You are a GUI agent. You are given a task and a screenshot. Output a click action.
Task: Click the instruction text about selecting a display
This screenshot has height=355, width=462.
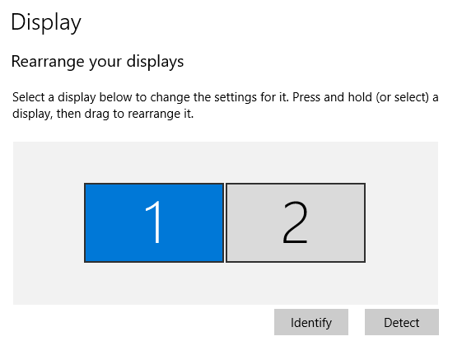[x=226, y=105]
